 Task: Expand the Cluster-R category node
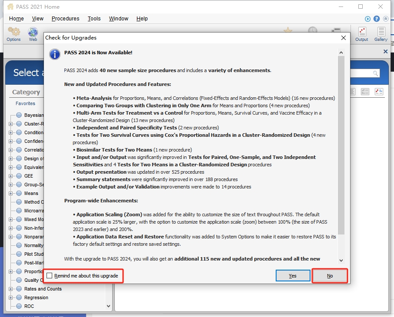(x=10, y=124)
